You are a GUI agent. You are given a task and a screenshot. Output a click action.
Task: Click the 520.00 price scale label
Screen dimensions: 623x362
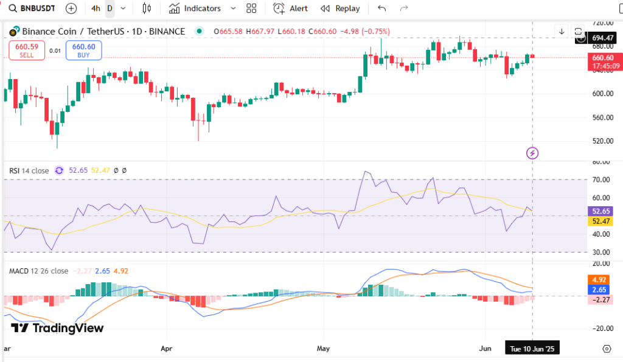click(x=603, y=141)
